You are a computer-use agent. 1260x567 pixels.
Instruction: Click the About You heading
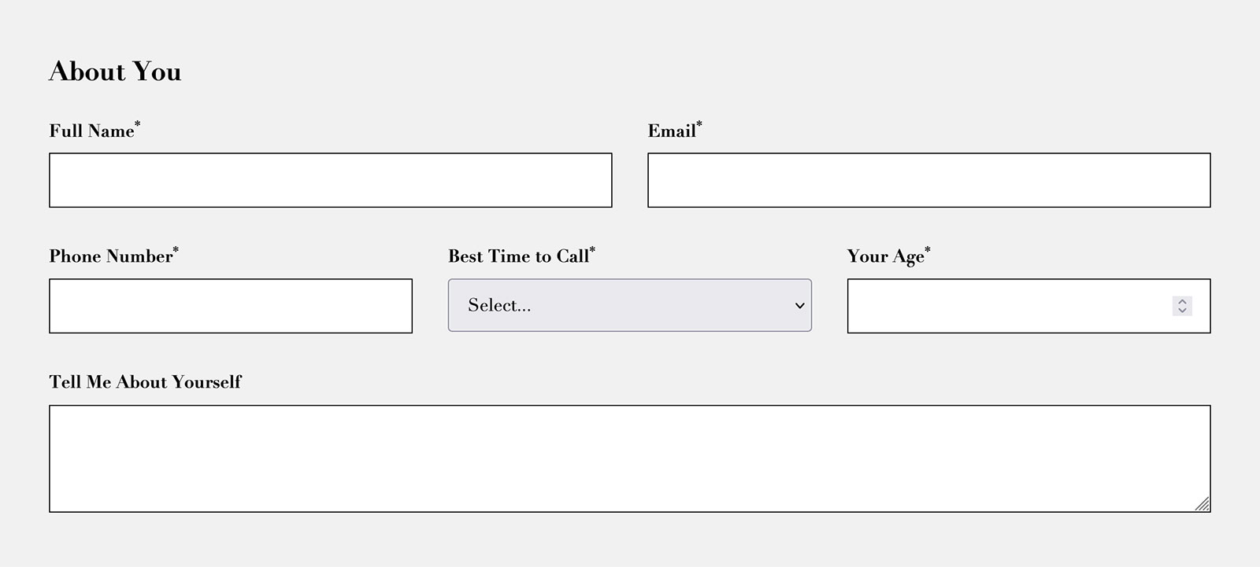pos(115,72)
